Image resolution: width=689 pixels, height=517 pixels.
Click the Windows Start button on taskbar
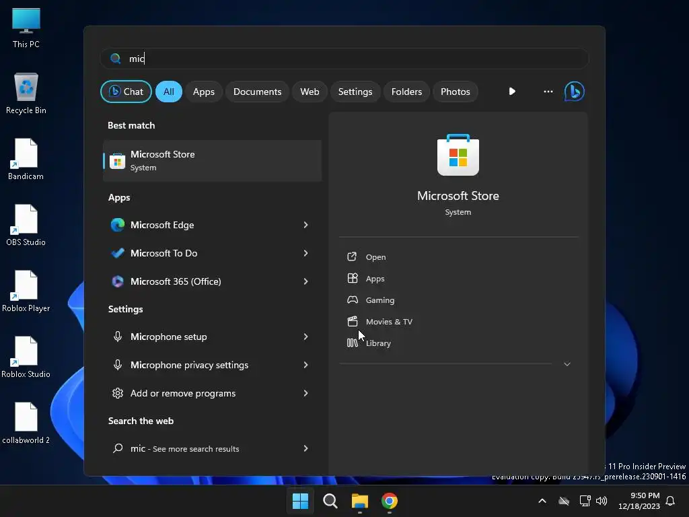pyautogui.click(x=301, y=501)
